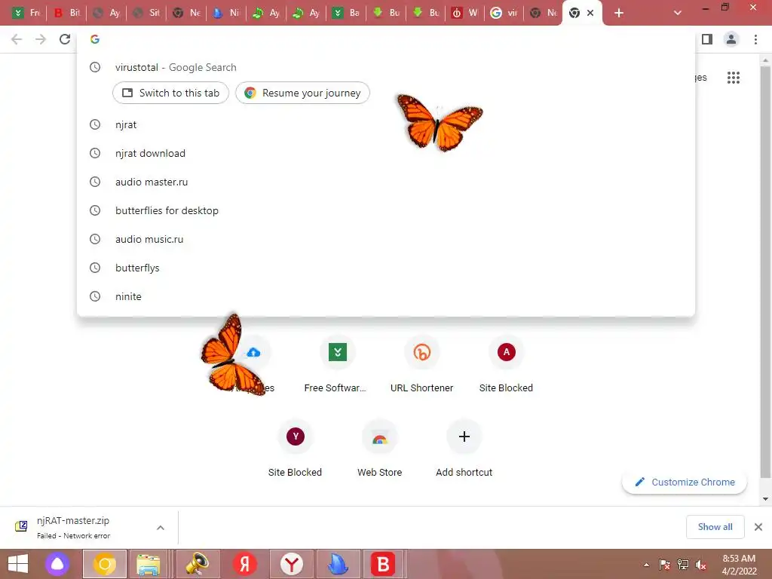Go back using the back arrow
This screenshot has height=579, width=772.
tap(17, 39)
